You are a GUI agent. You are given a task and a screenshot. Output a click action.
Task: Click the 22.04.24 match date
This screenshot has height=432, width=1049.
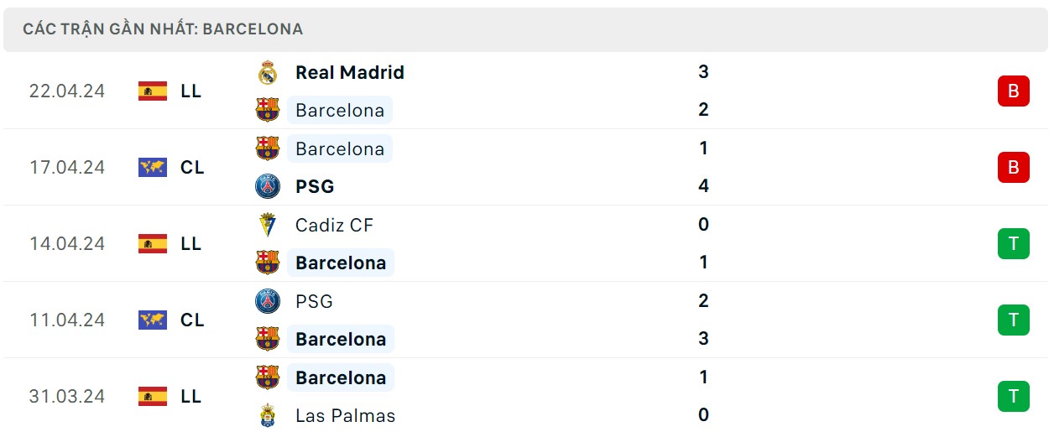pyautogui.click(x=67, y=91)
